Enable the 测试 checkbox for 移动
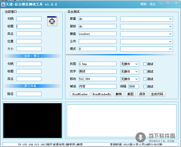The height and width of the screenshot is (147, 181). point(145,79)
